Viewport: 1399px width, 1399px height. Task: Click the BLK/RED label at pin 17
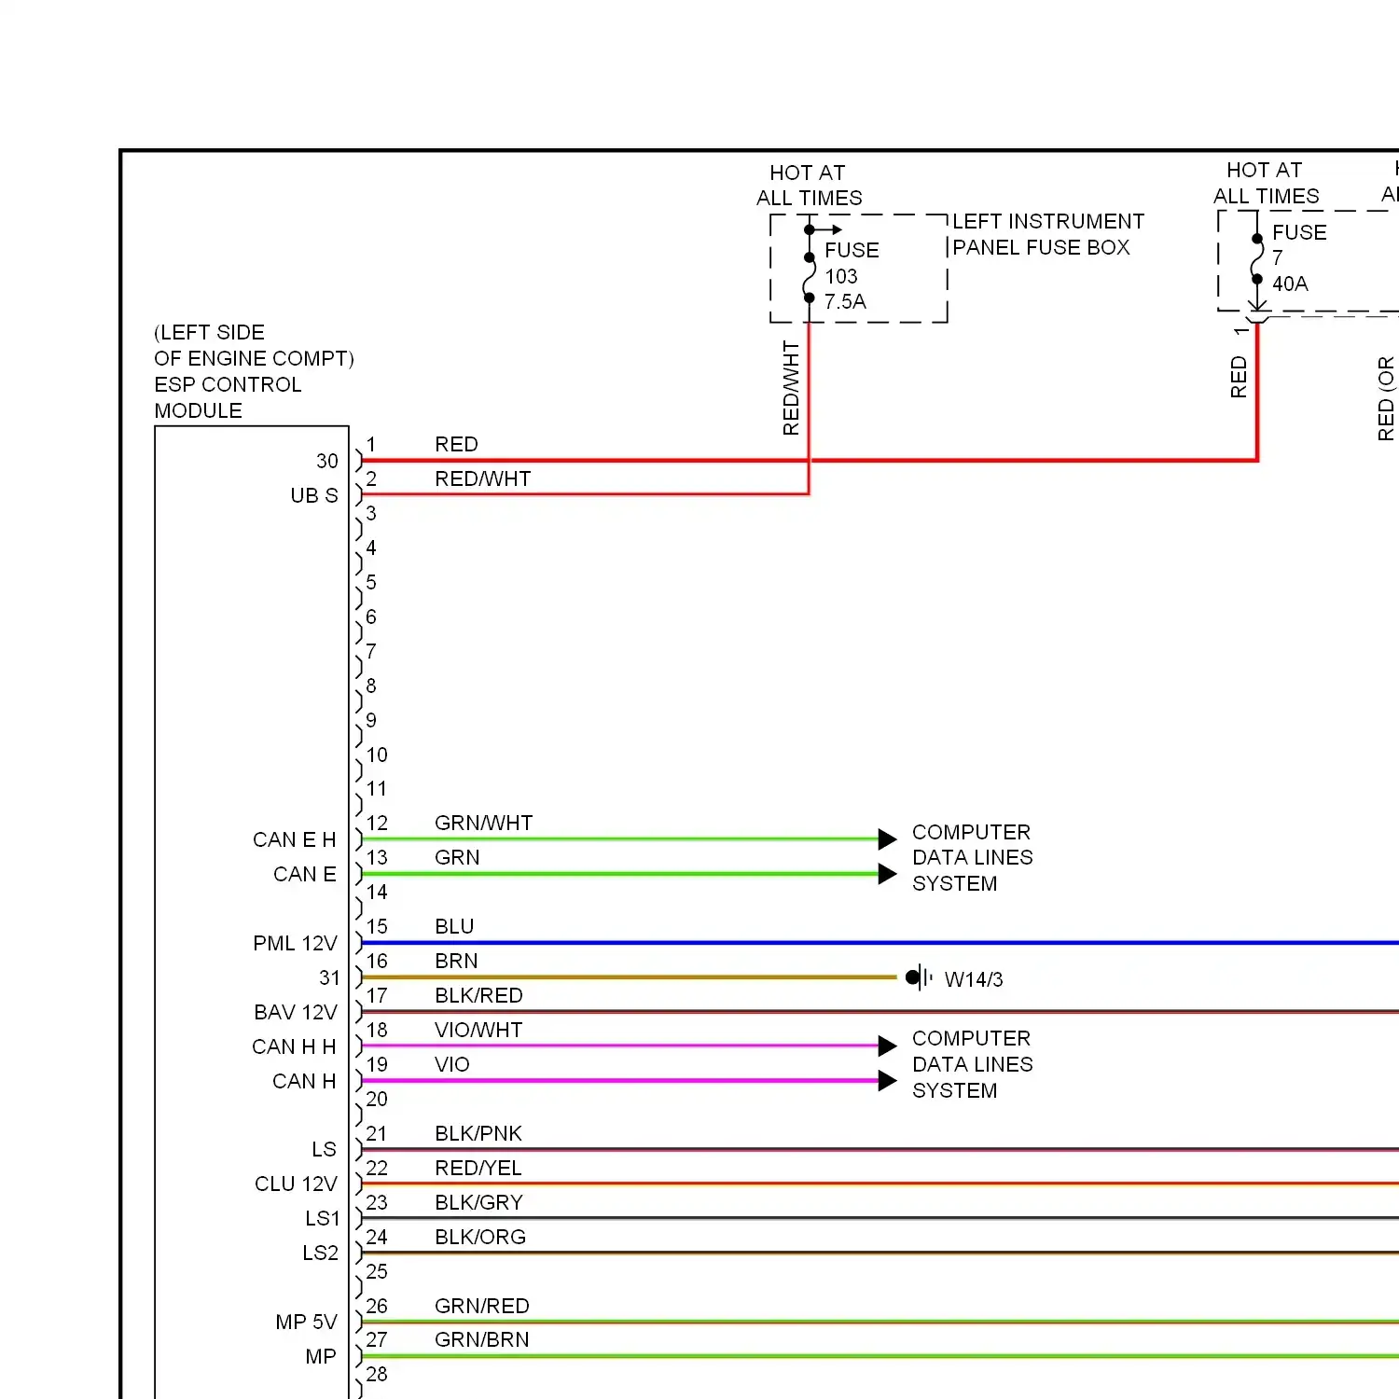click(x=478, y=995)
